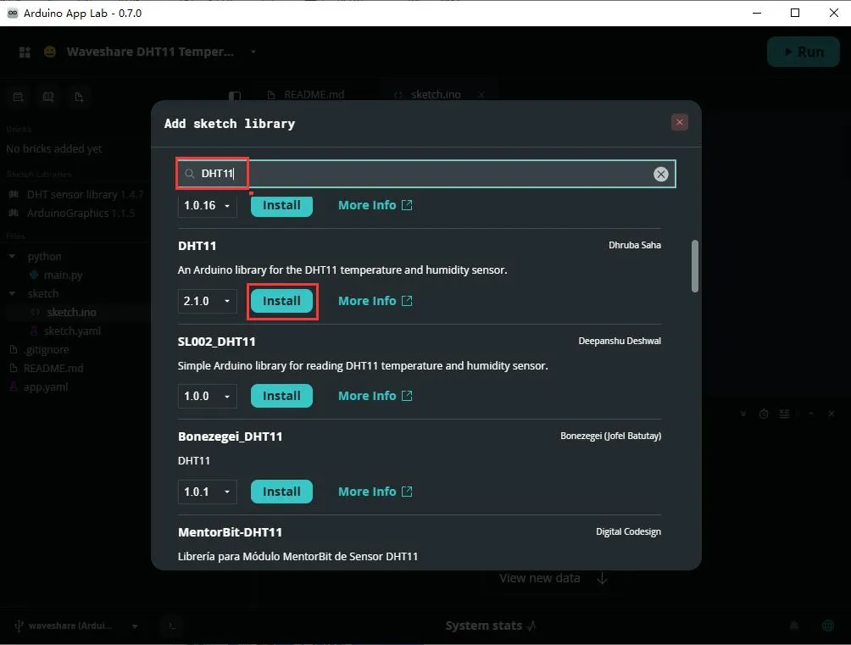Open More Info for Bonezegei_DHT11
Viewport: 851px width, 645px height.
click(375, 492)
